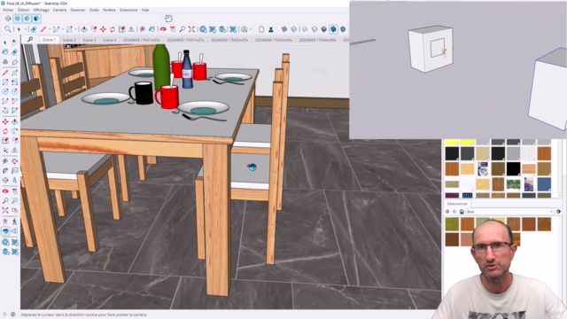Open the Extensions menu

pos(128,10)
